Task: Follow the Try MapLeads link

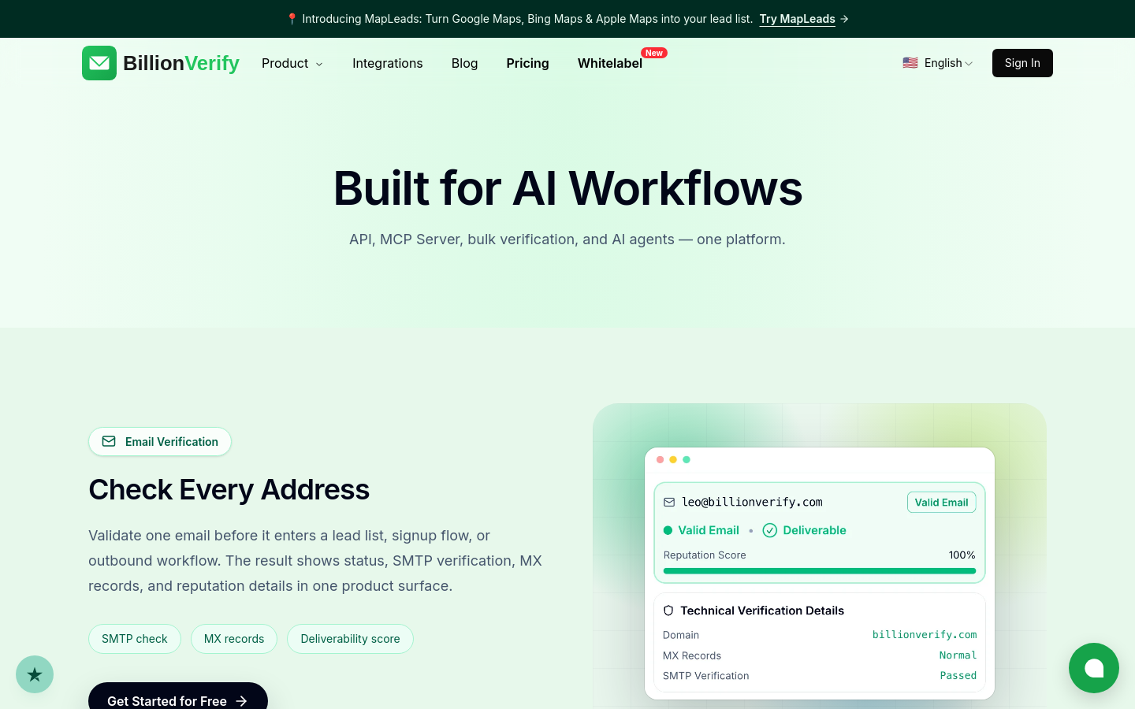Action: pos(797,19)
